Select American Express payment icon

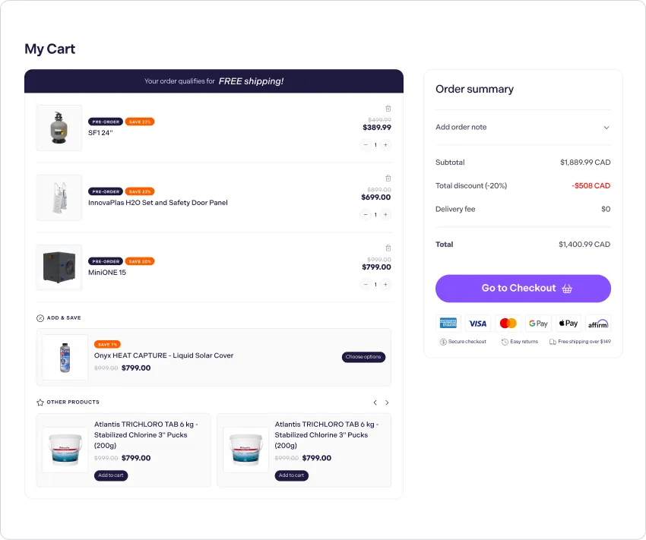point(448,323)
